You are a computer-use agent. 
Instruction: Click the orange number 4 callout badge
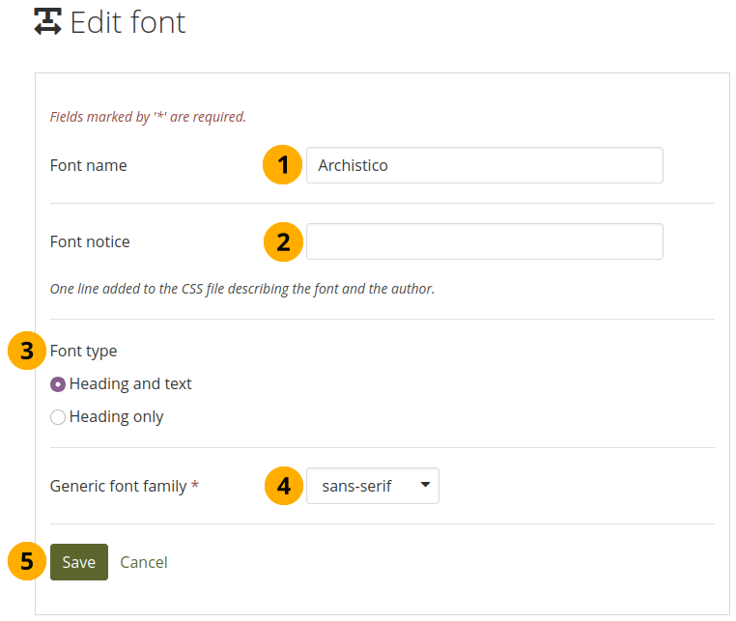(282, 486)
